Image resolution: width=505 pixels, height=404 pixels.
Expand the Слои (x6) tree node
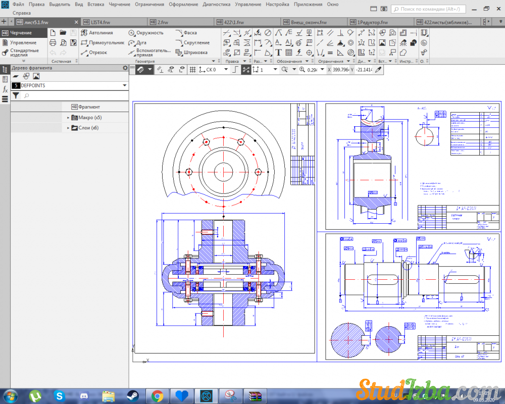pyautogui.click(x=68, y=128)
